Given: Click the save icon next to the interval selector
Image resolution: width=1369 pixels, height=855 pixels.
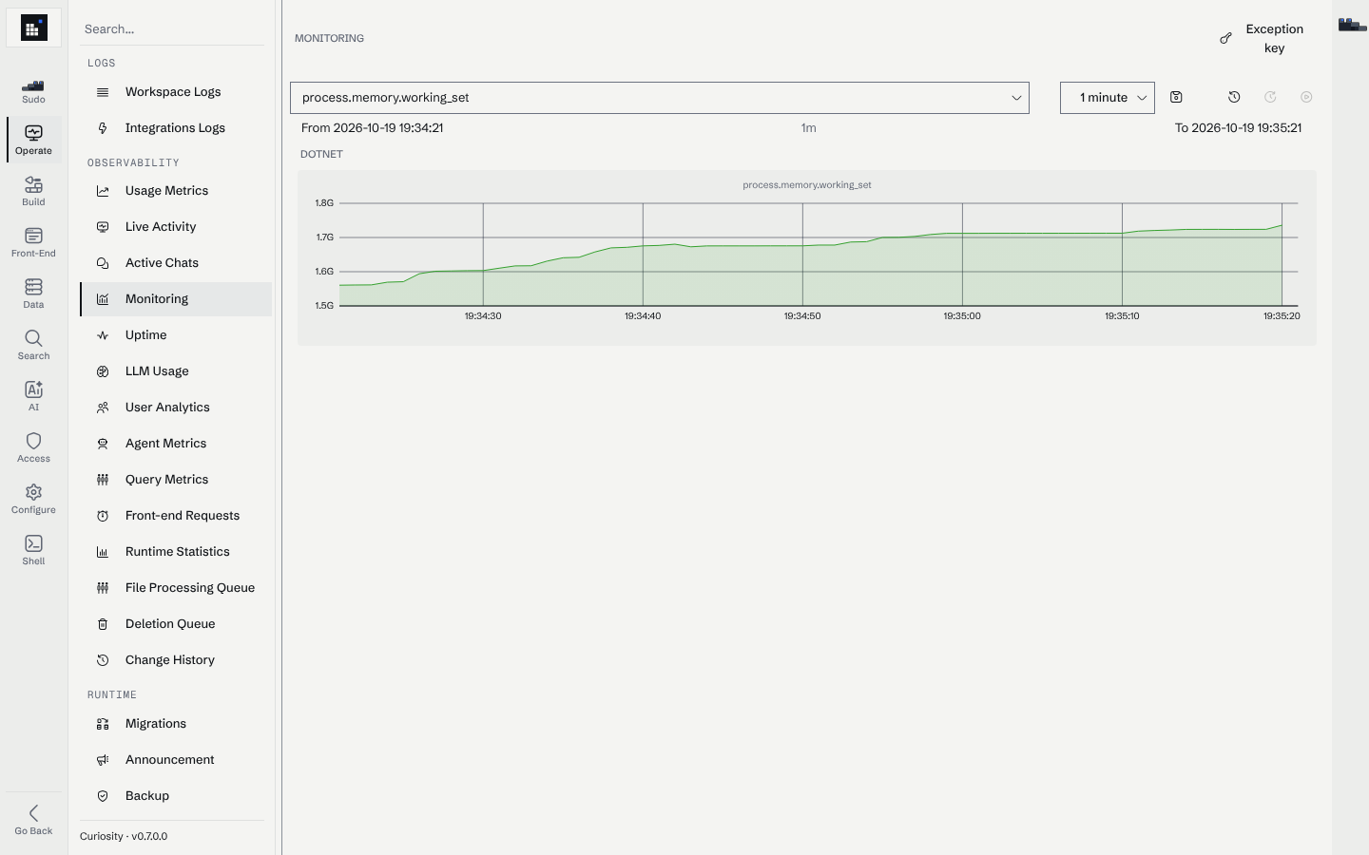Looking at the screenshot, I should [1176, 97].
